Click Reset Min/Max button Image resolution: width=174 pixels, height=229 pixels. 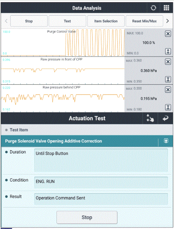(x=144, y=21)
